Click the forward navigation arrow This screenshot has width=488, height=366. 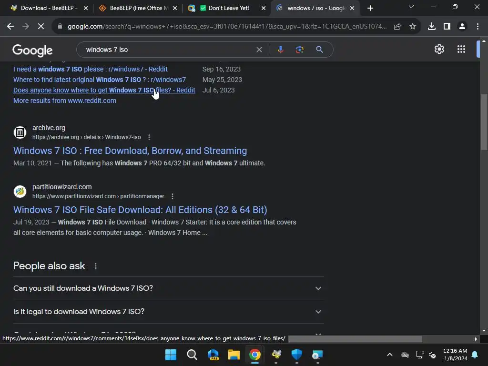(26, 27)
